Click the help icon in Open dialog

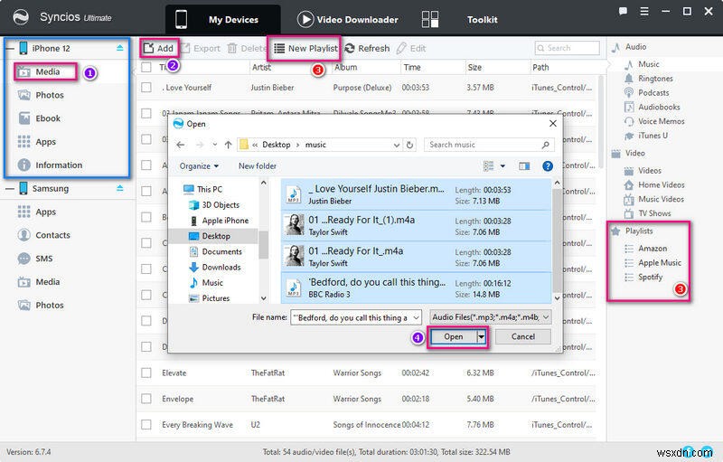(548, 166)
